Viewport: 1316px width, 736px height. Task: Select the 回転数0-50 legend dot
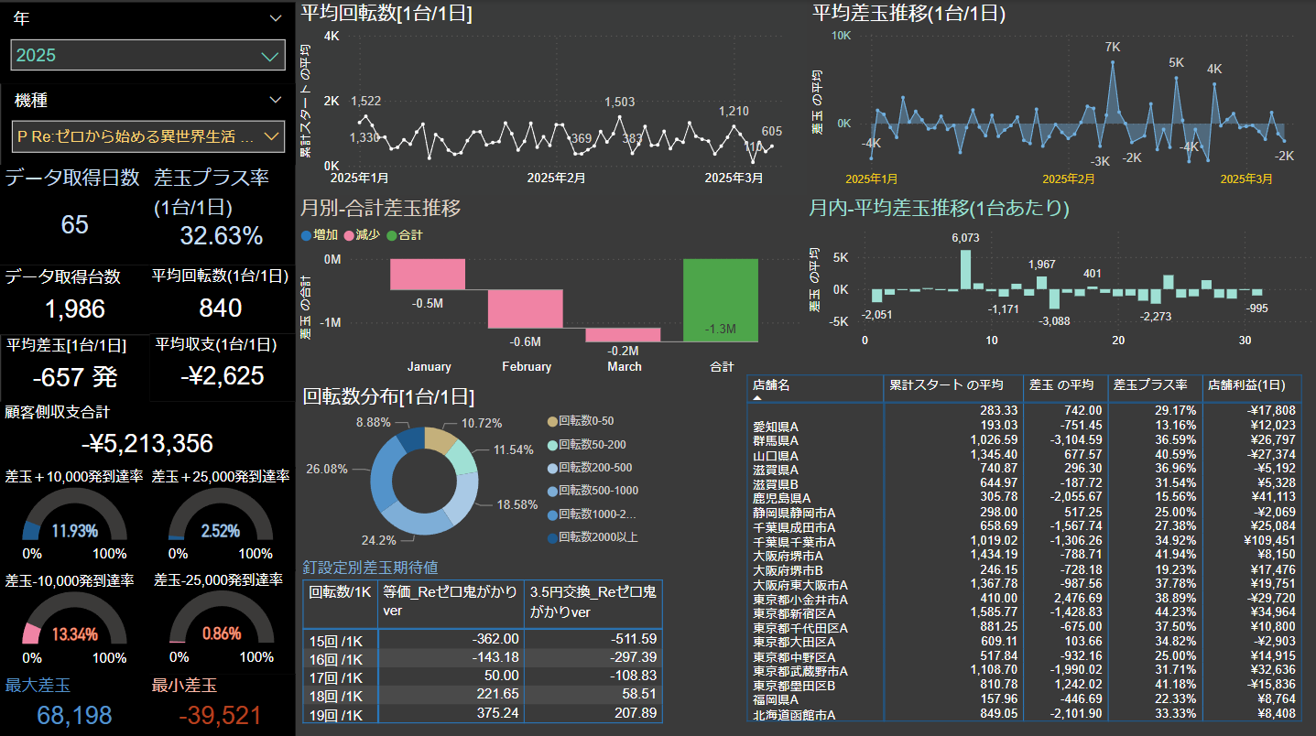tap(551, 421)
